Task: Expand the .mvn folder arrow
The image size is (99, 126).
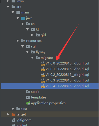Action: click(8, 1)
